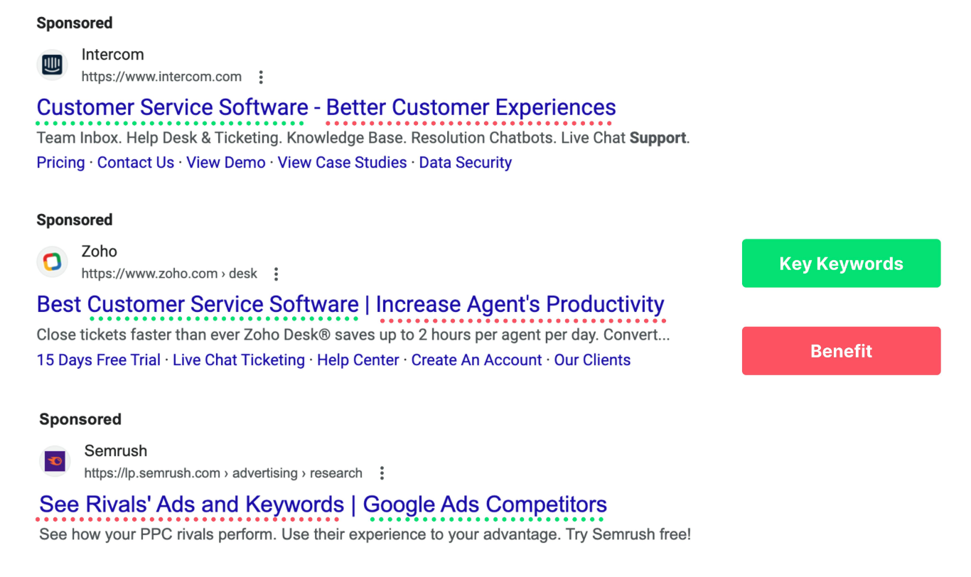Go to Zoho's Help Center link
971x577 pixels.
(x=358, y=360)
